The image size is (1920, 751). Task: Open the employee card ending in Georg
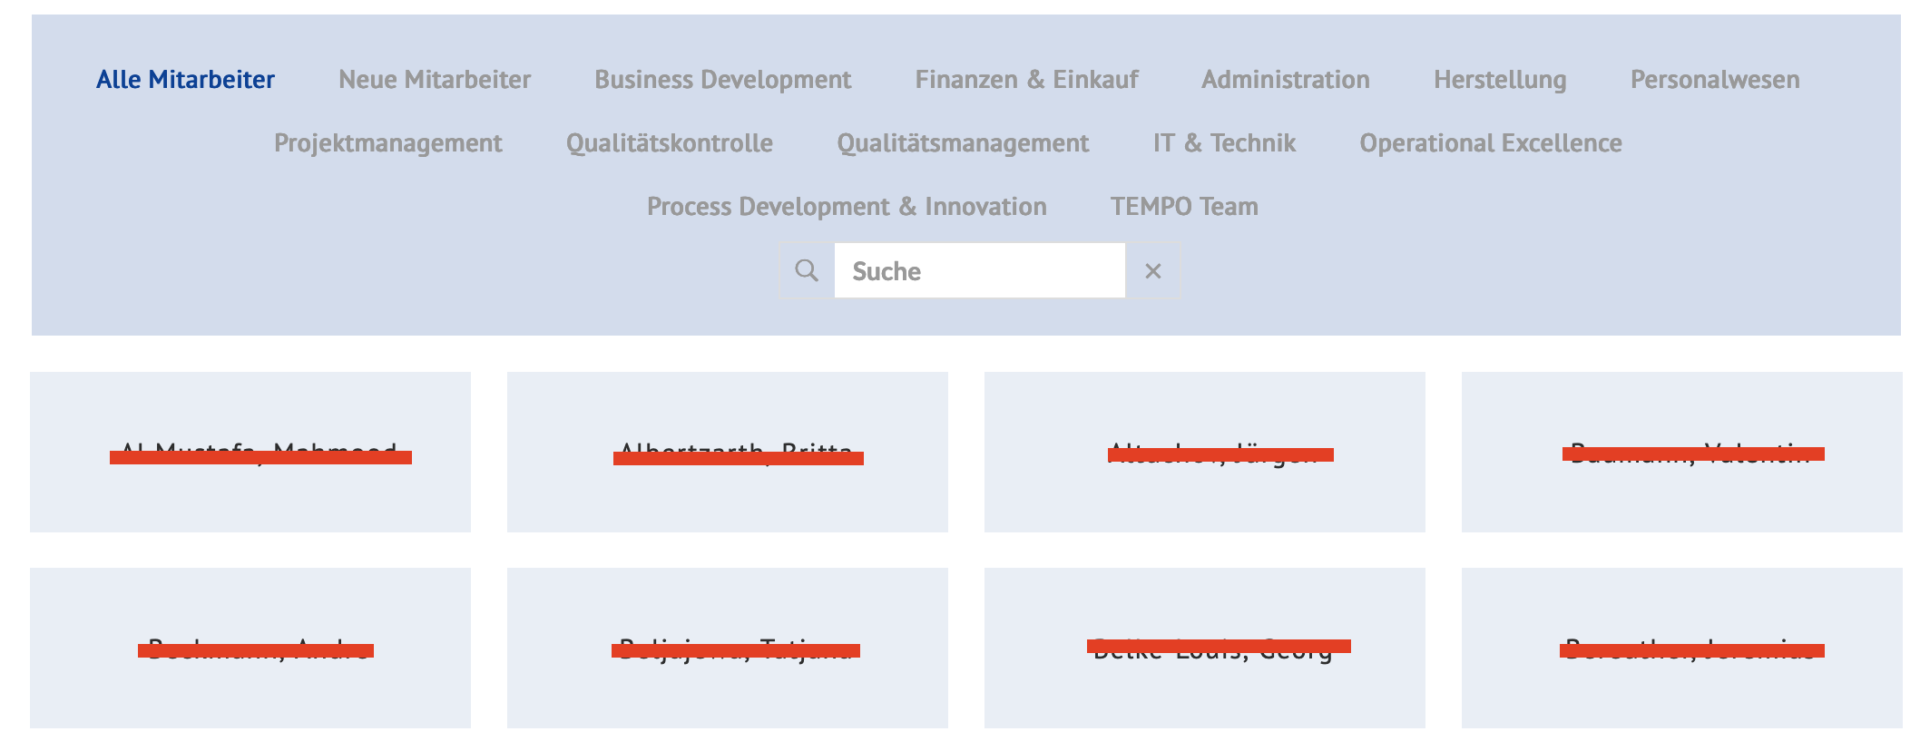coord(1205,648)
